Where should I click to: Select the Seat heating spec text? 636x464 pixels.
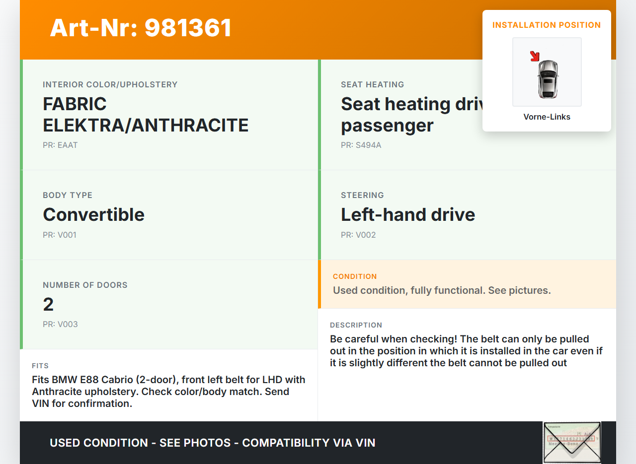coord(410,115)
